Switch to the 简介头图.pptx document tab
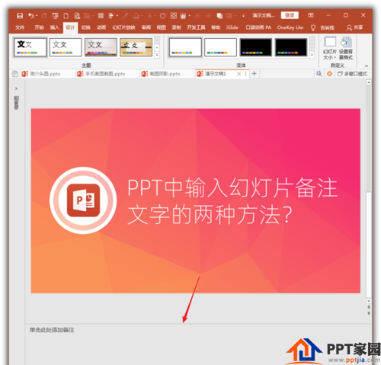 tap(42, 74)
